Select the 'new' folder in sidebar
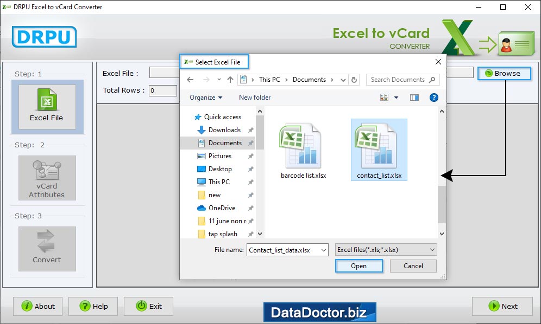The height and width of the screenshot is (324, 541). [x=214, y=195]
